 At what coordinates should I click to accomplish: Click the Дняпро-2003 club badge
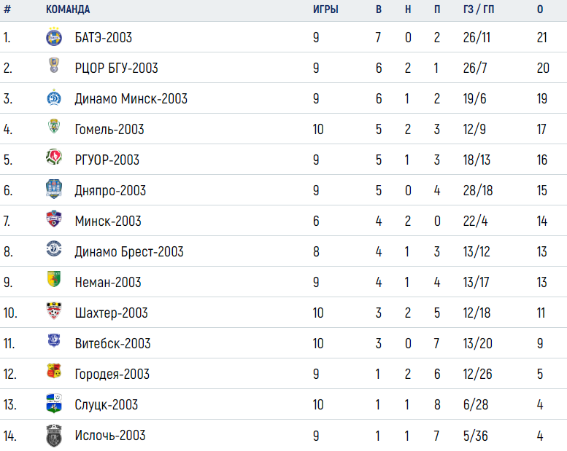coord(54,189)
